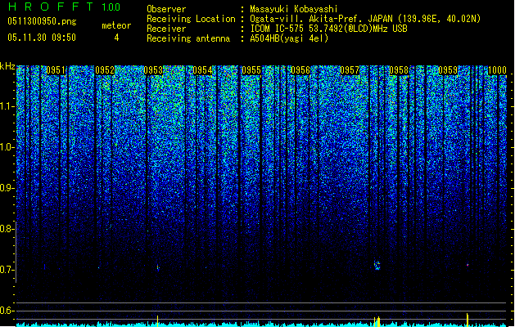The image size is (515, 327).
Task: Click the yellow power spike below 0957
Action: [377, 321]
